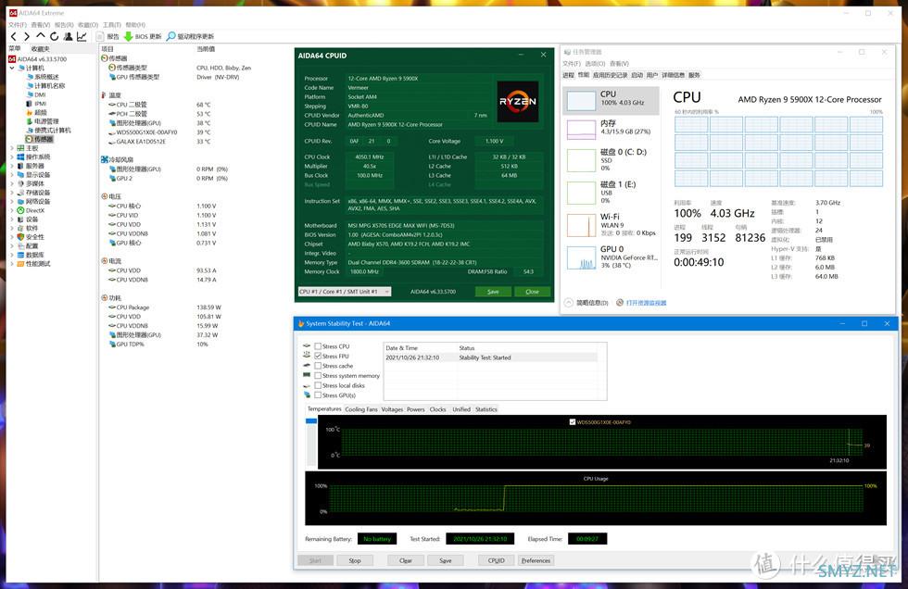908x589 pixels.
Task: Switch to the Cooling Fans tab
Action: (361, 409)
